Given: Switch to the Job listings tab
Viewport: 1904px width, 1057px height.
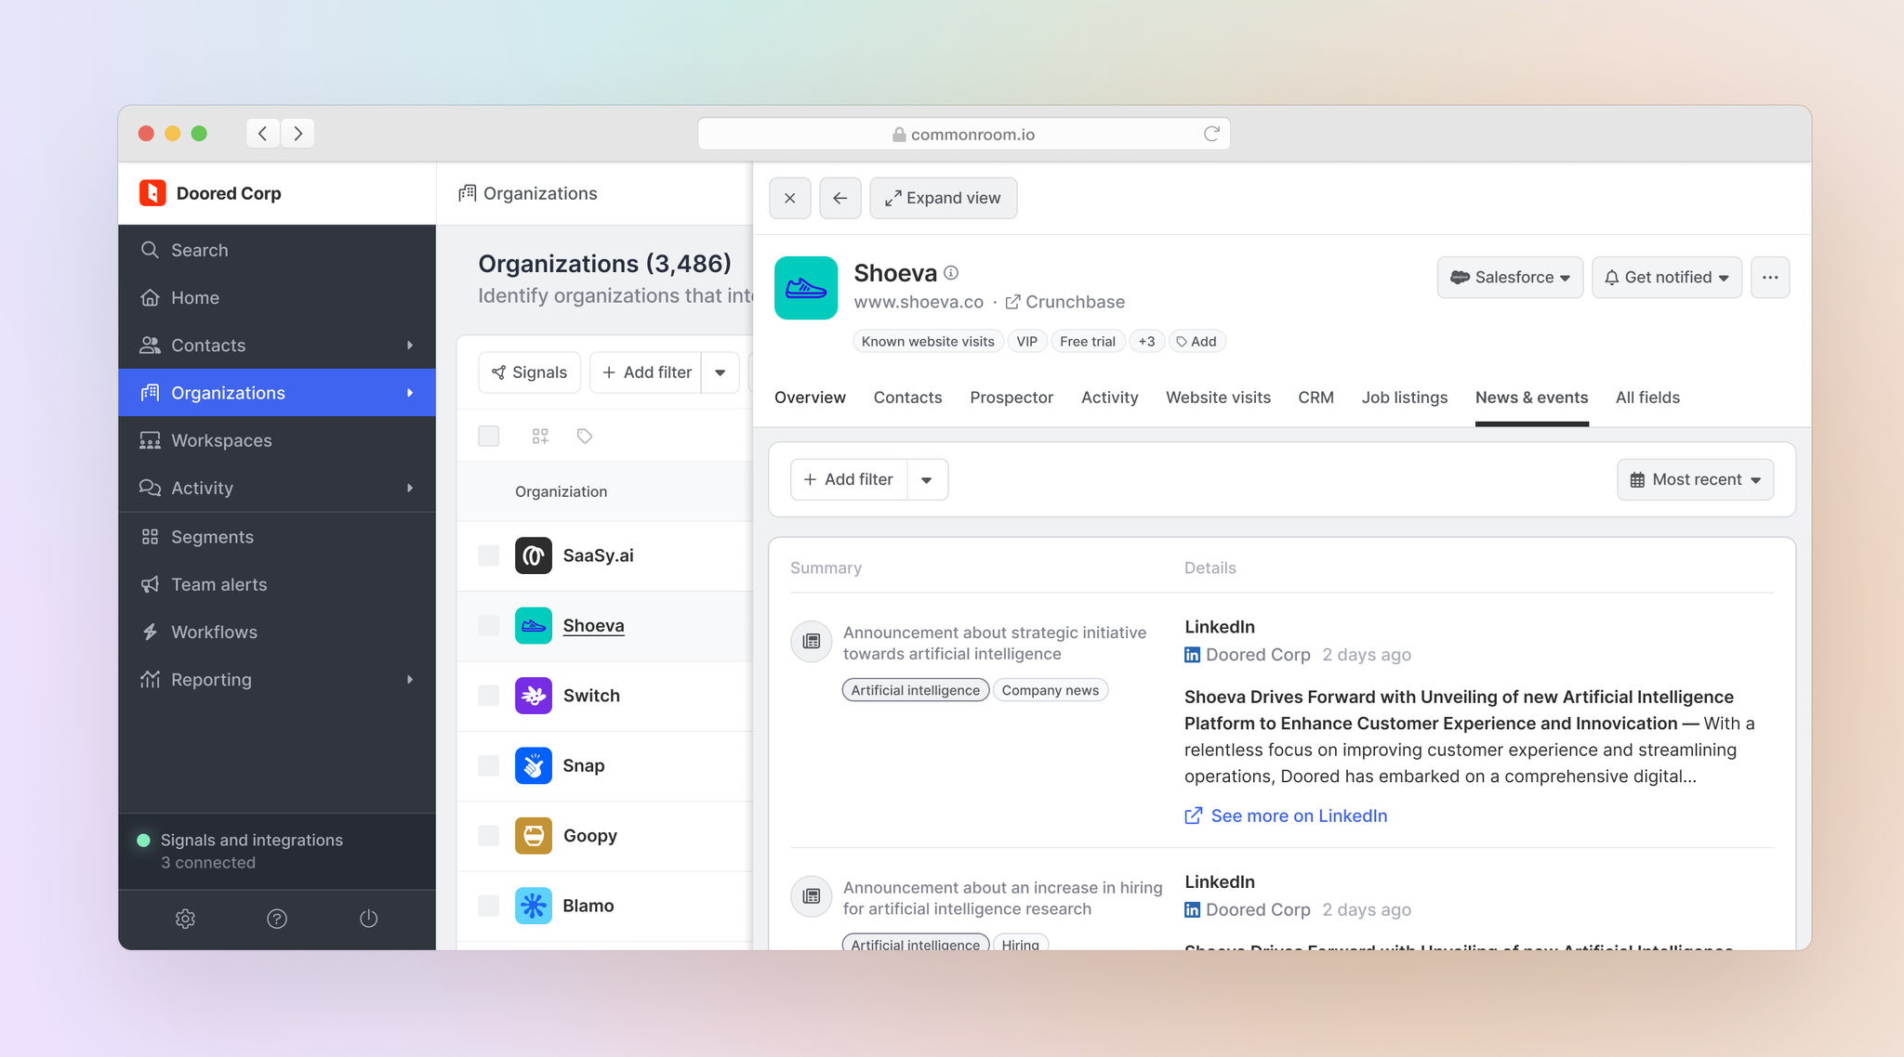Looking at the screenshot, I should click(1404, 398).
